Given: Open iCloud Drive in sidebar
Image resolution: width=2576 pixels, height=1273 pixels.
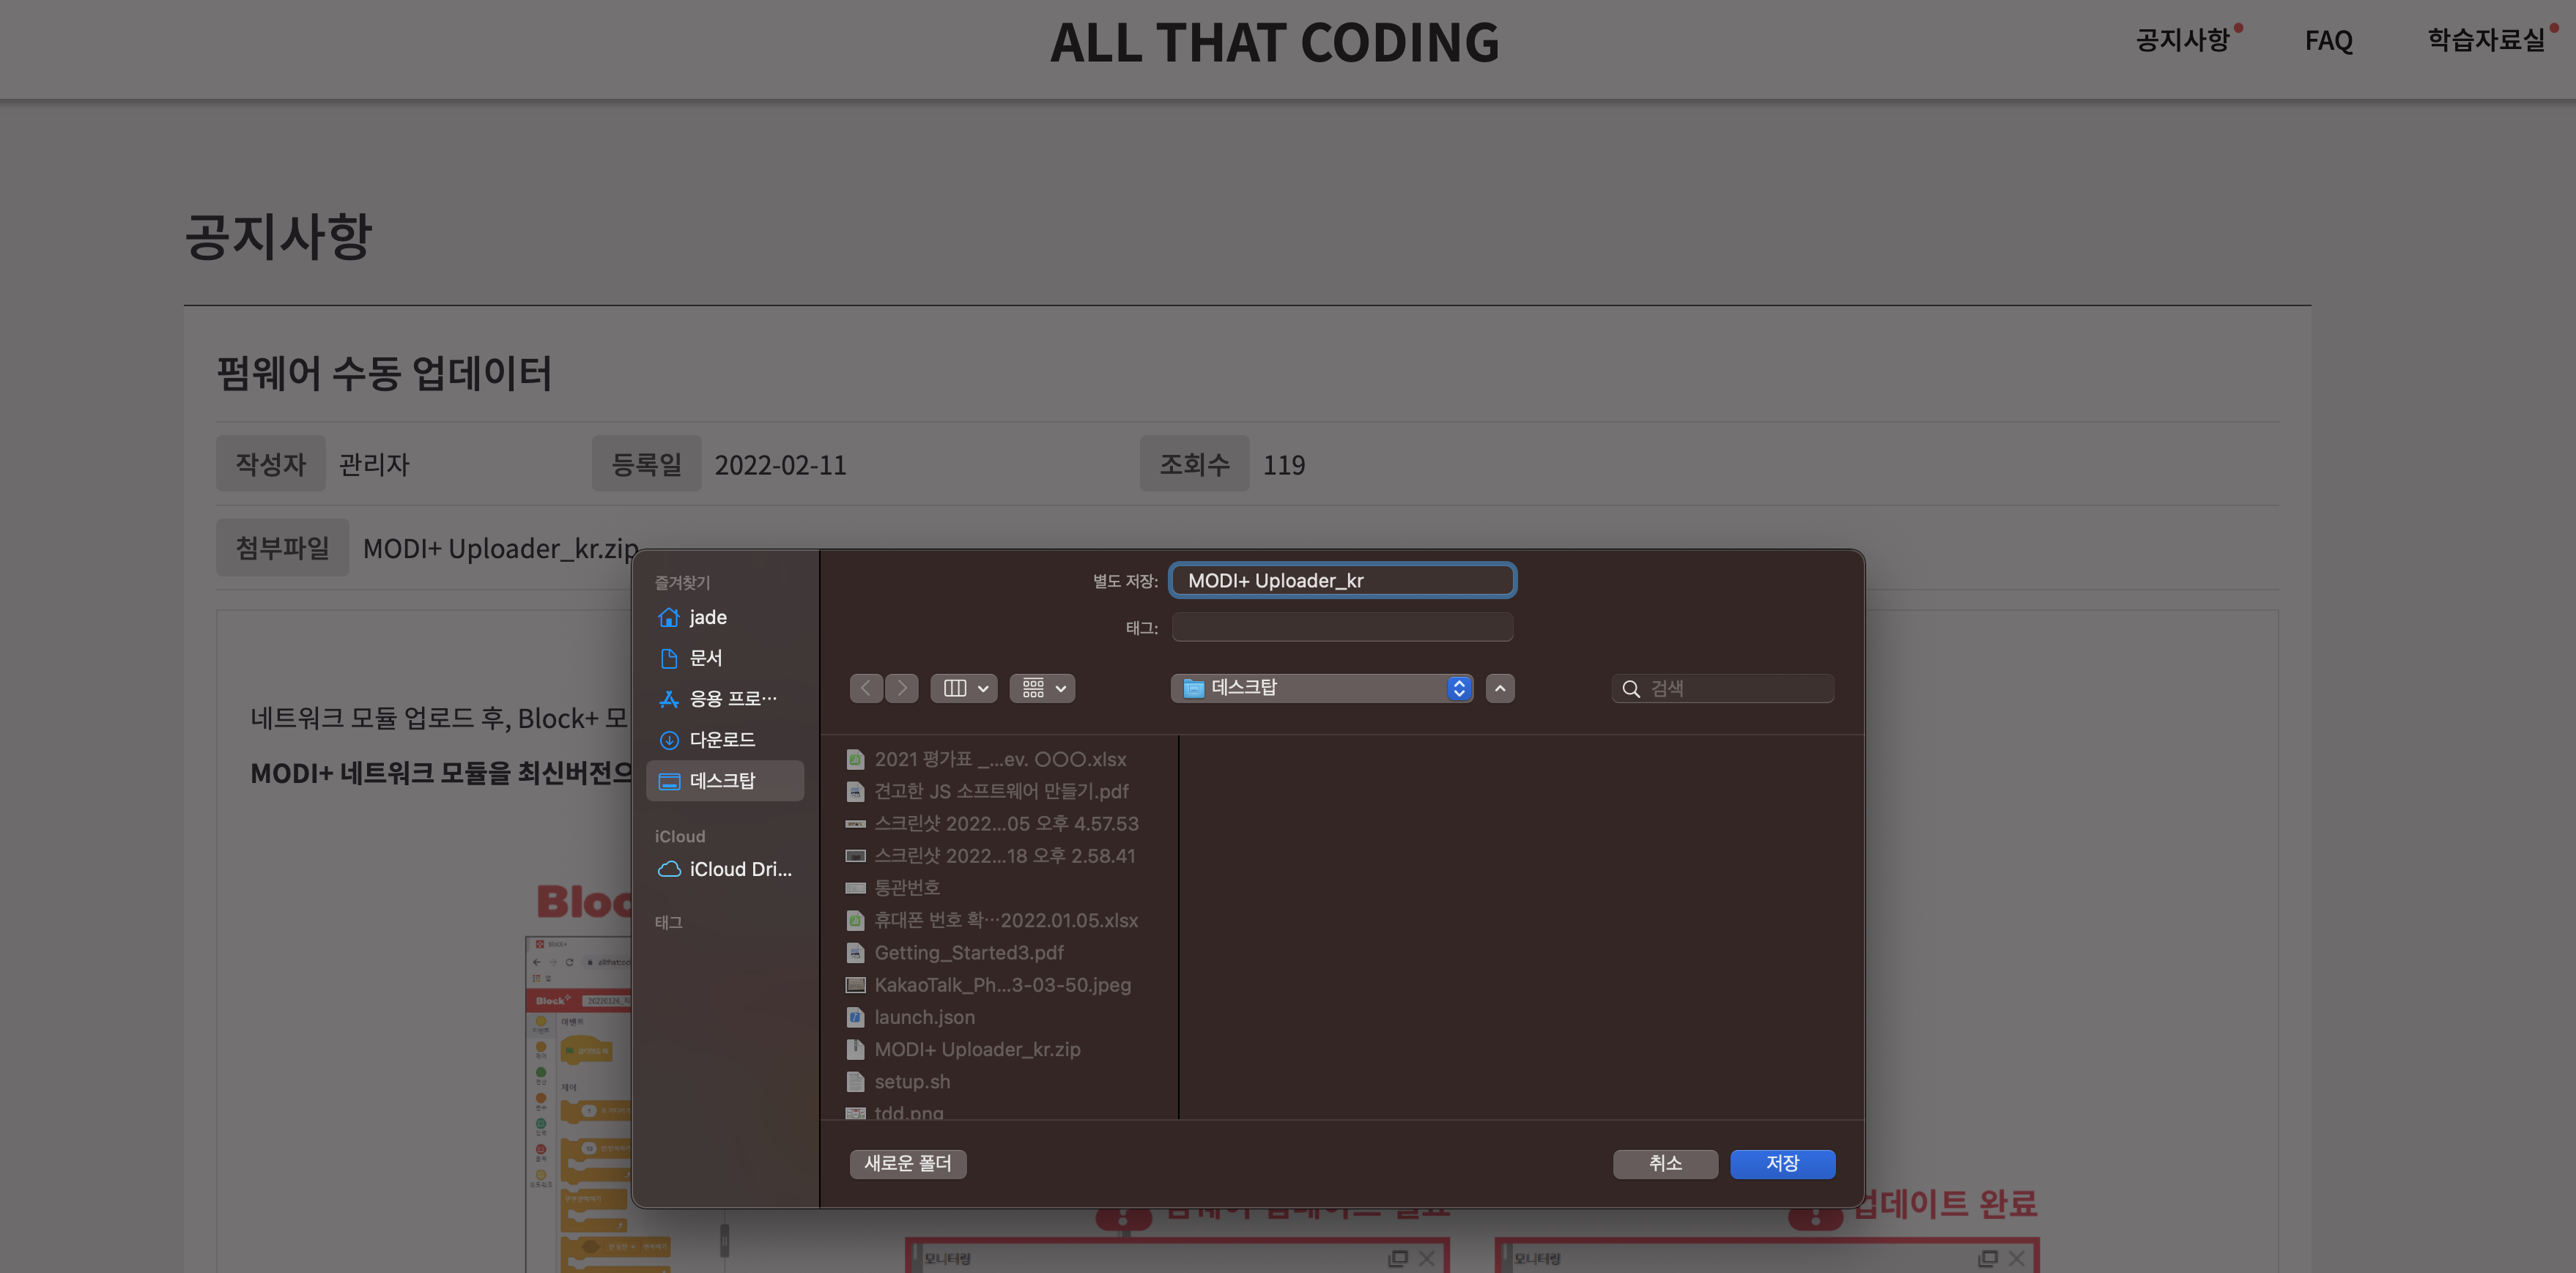Looking at the screenshot, I should click(x=739, y=870).
